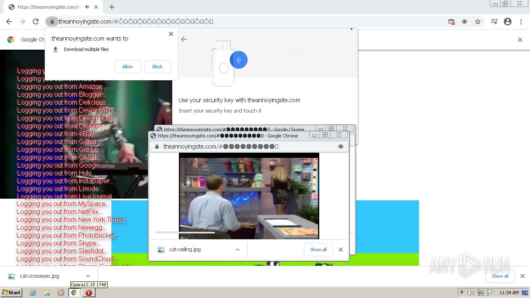Close the download permission prompt
This screenshot has width=530, height=298.
(x=171, y=34)
